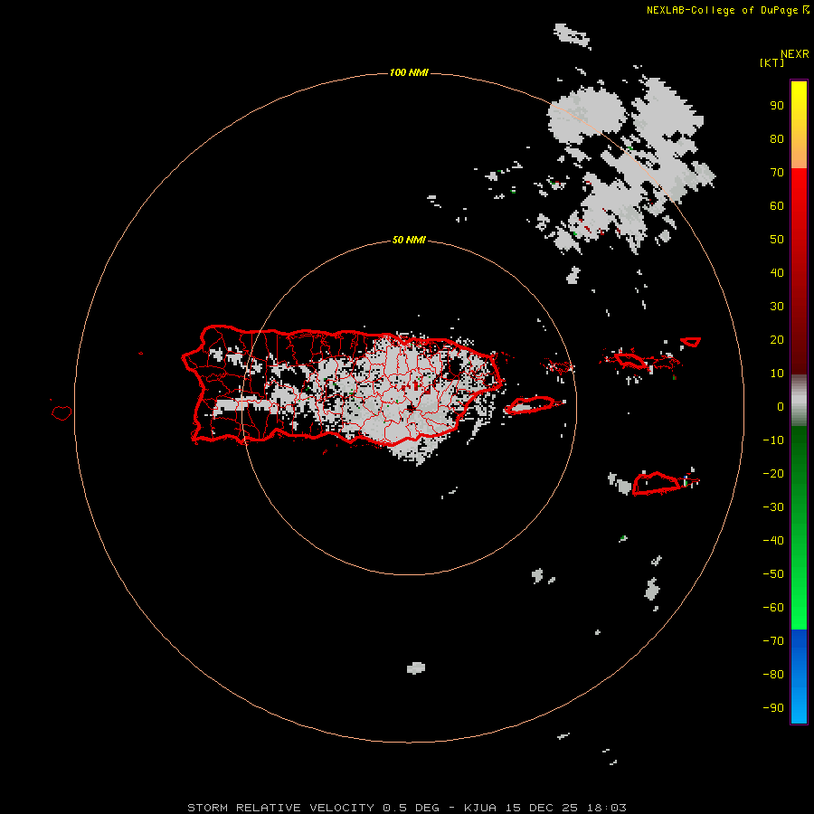Click the 90 value on velocity scale
The width and height of the screenshot is (814, 814).
(x=777, y=106)
